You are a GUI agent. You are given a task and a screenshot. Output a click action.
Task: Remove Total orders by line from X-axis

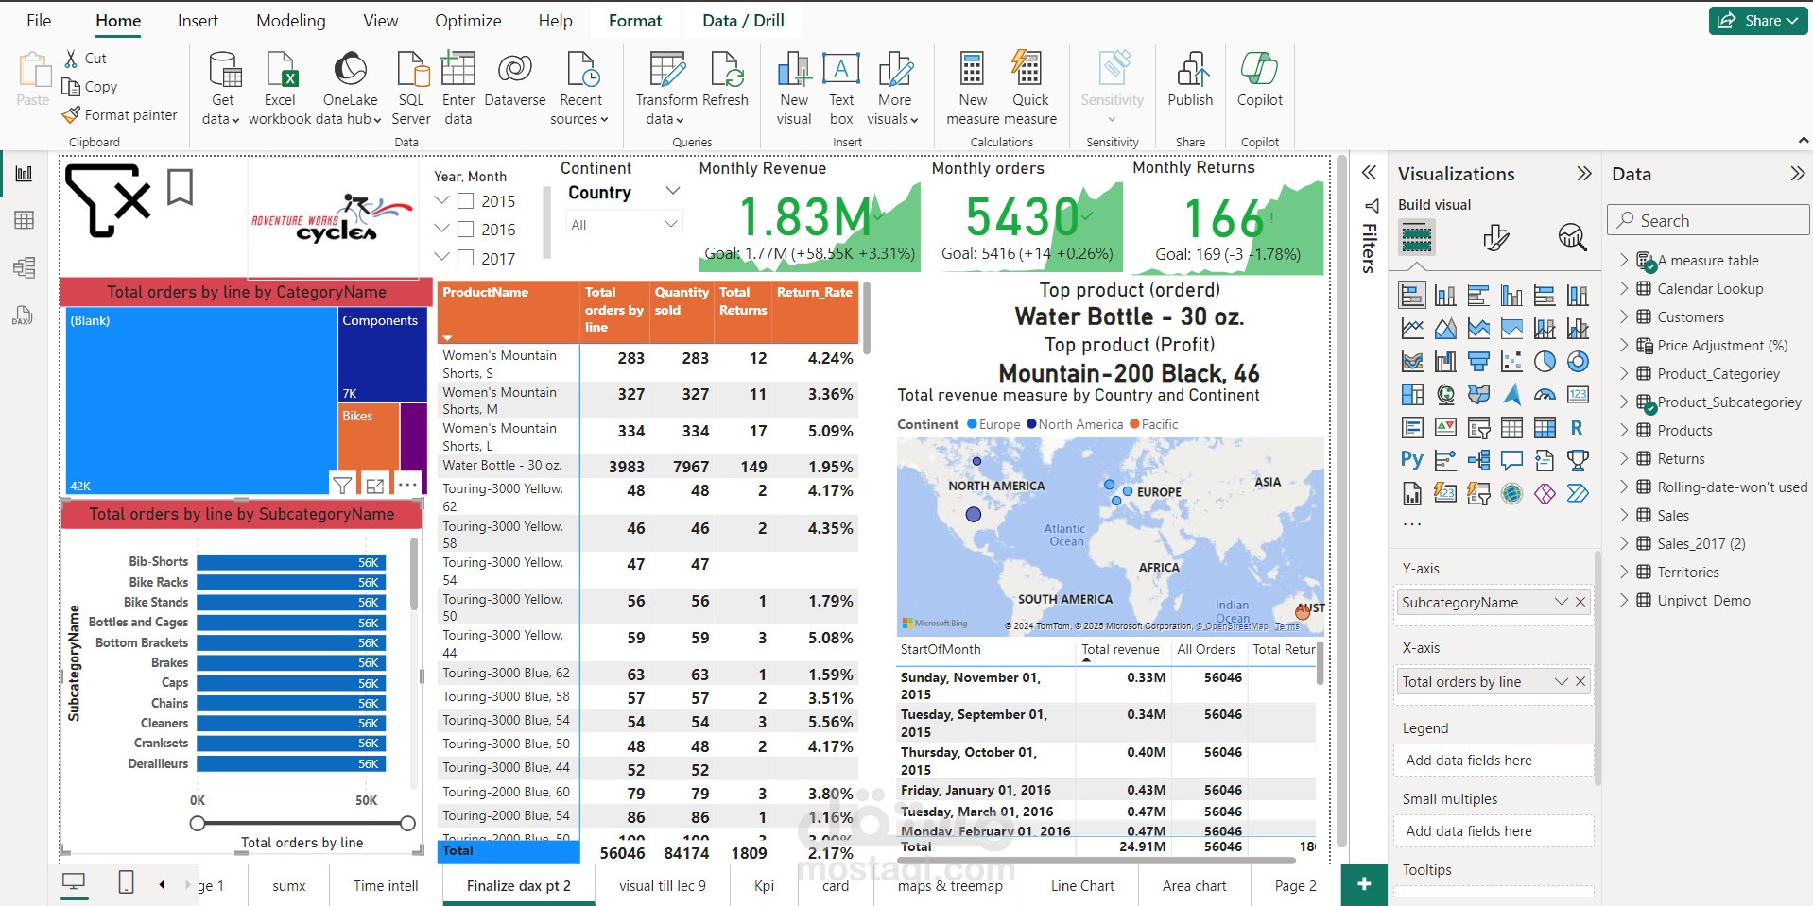click(1580, 681)
